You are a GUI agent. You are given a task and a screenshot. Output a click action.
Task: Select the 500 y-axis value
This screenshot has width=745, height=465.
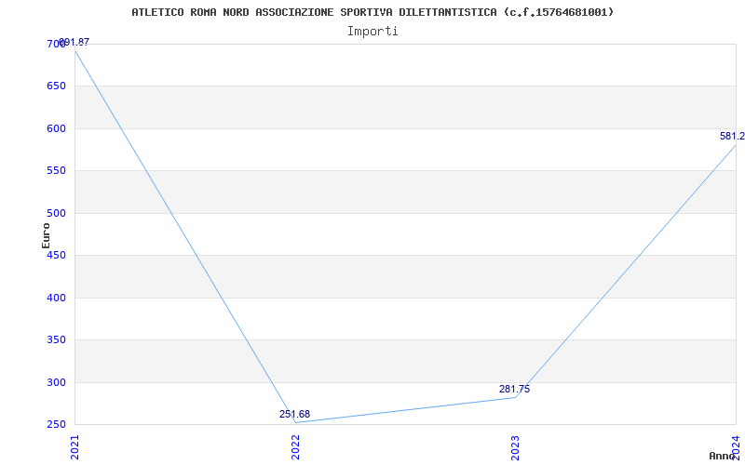56,213
